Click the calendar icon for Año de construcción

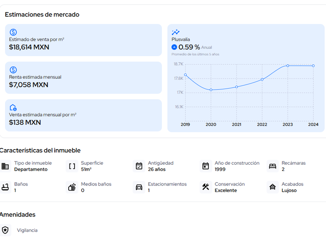(x=206, y=166)
